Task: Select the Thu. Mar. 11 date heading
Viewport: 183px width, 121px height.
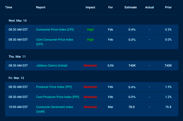Action: 17,56
